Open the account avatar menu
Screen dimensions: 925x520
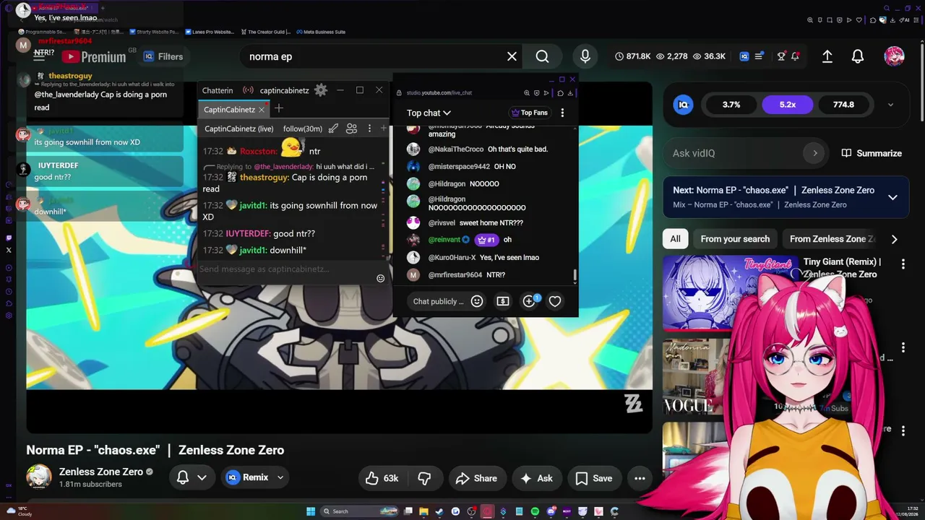[894, 56]
